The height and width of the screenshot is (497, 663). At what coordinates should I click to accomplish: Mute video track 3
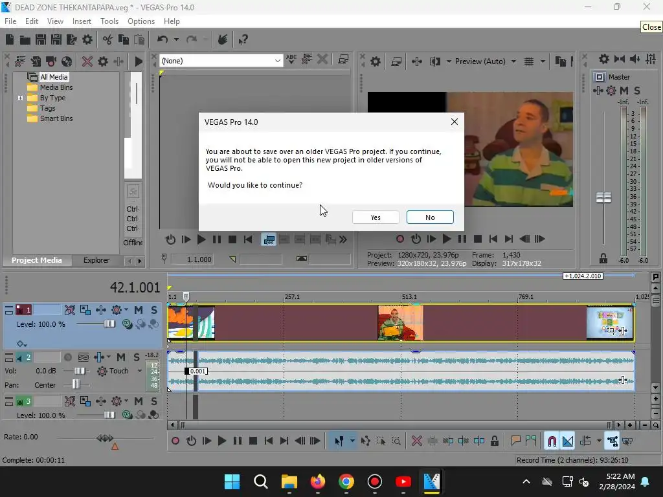coord(139,401)
